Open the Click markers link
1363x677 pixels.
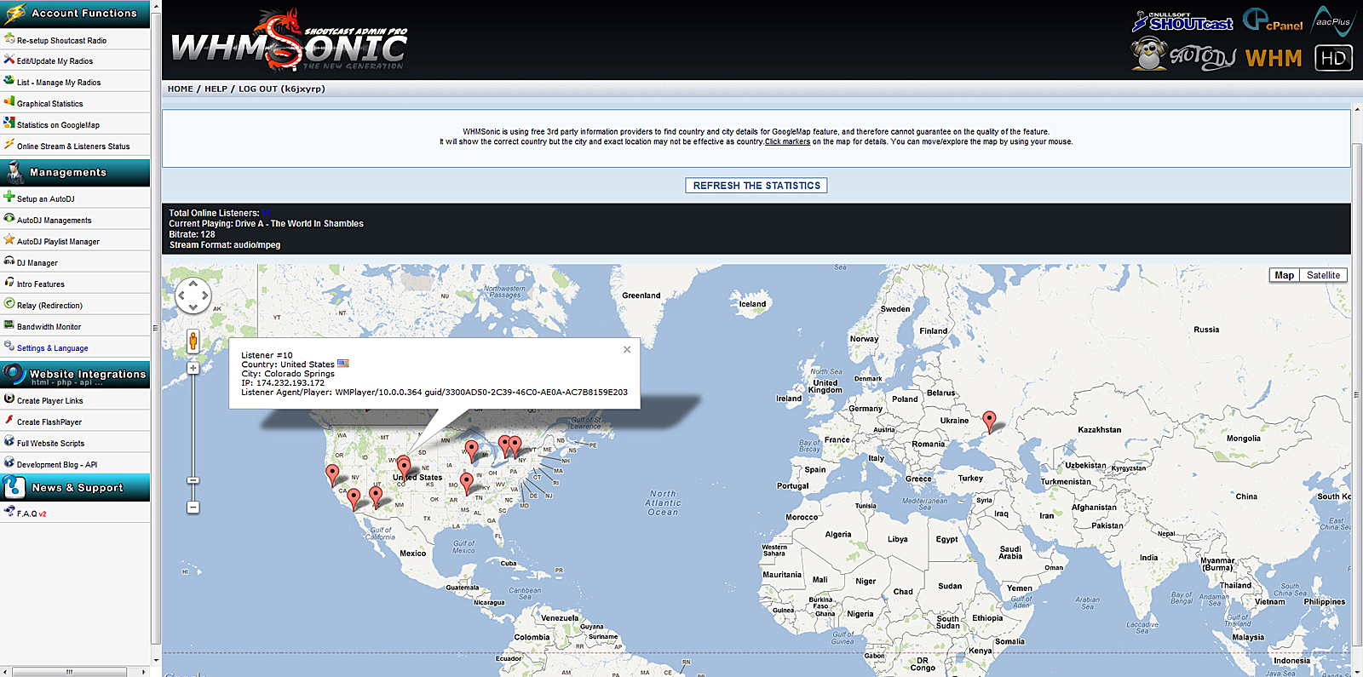[787, 142]
